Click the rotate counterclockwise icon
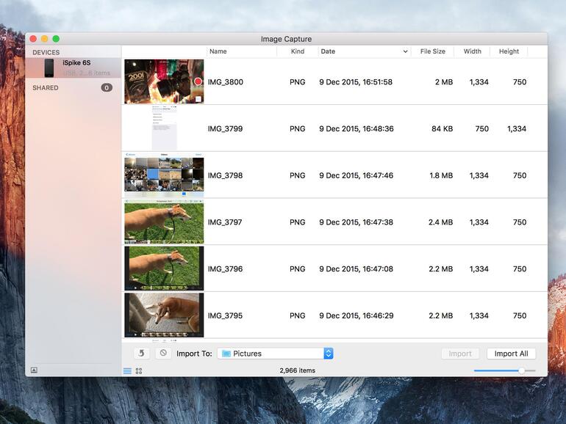This screenshot has width=566, height=424. pyautogui.click(x=141, y=354)
